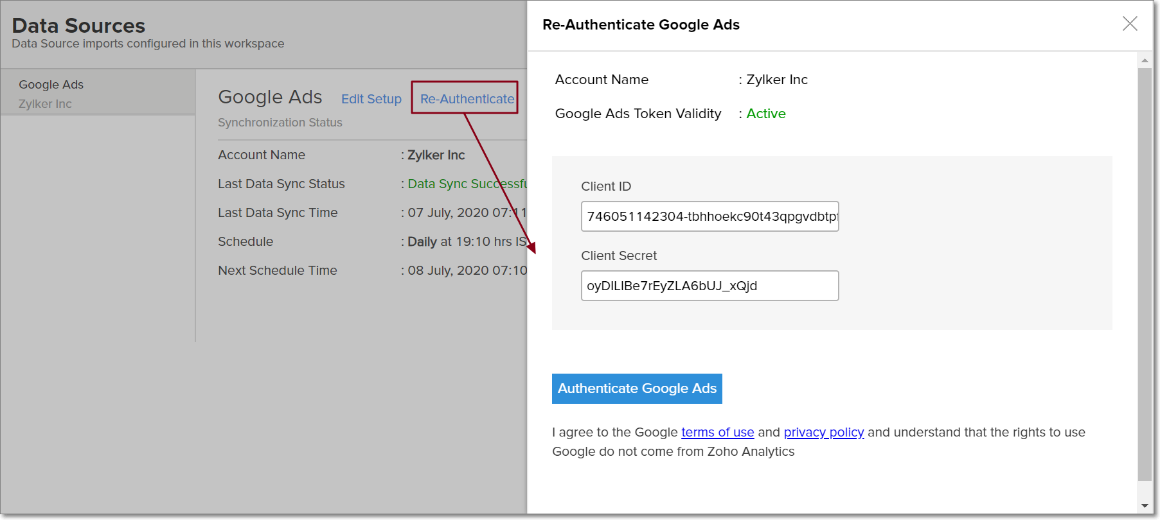The width and height of the screenshot is (1160, 520).
Task: Click the Google Ads Token Validity label
Action: tap(638, 114)
